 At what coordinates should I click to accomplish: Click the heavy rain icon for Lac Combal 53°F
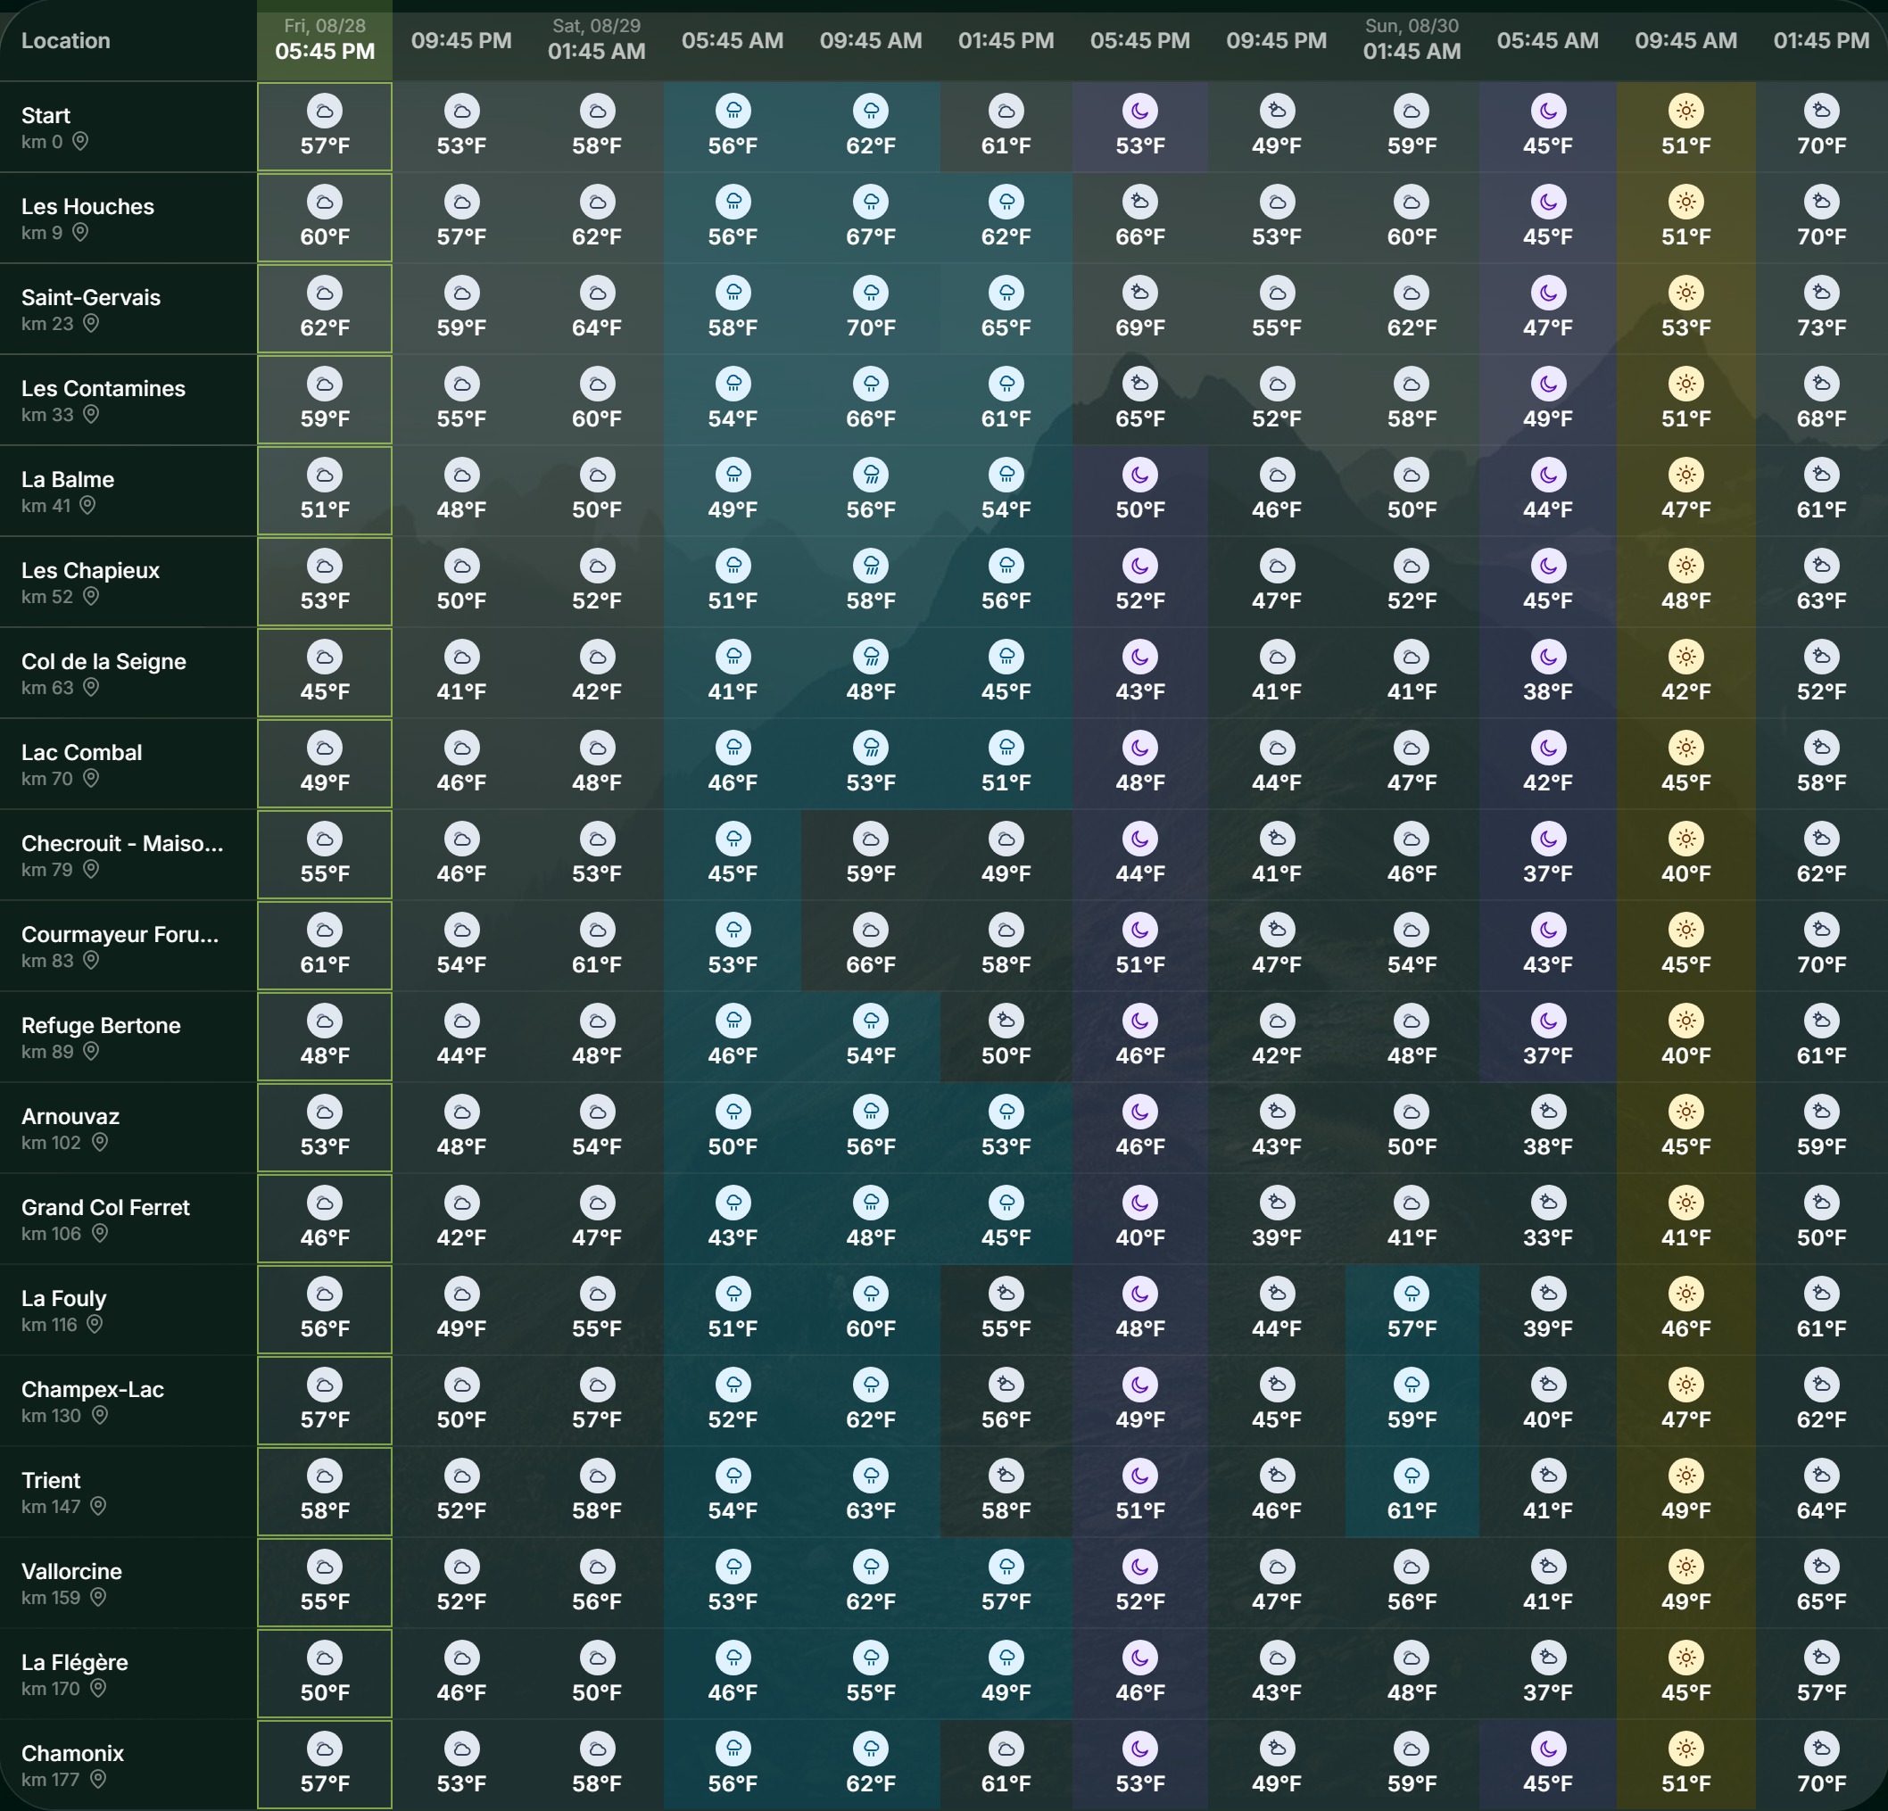[871, 748]
